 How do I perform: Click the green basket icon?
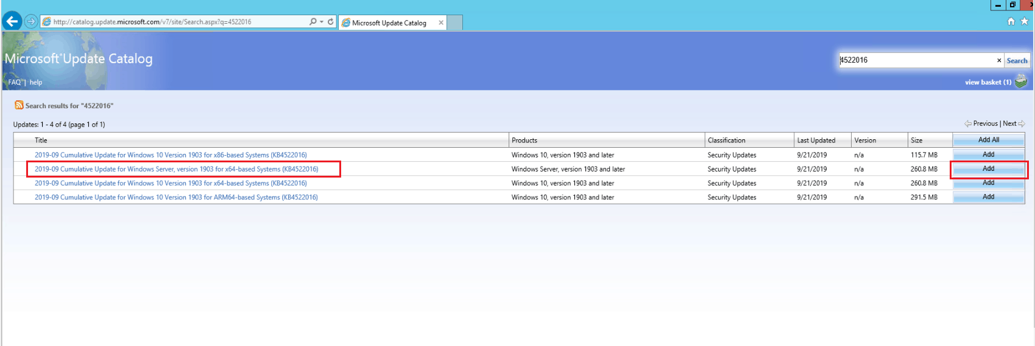click(1021, 81)
